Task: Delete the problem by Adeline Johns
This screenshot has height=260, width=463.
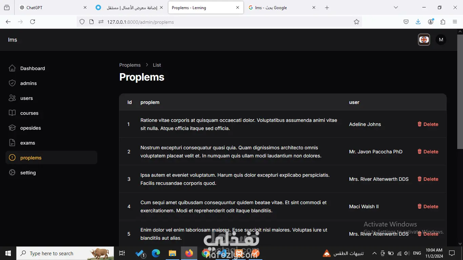Action: click(428, 124)
